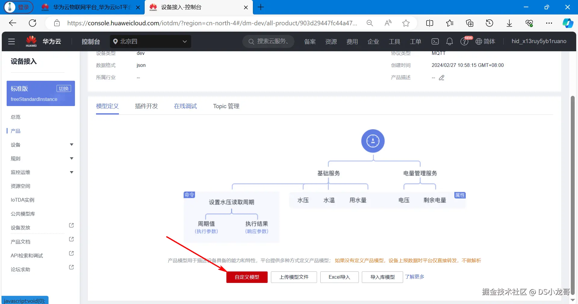
Task: Open the favorites list
Action: (450, 23)
